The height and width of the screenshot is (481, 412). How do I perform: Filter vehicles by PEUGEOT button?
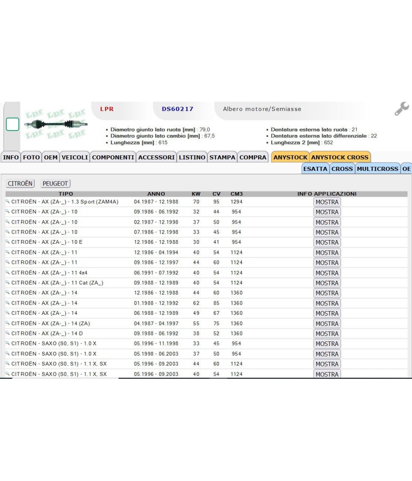tap(55, 183)
